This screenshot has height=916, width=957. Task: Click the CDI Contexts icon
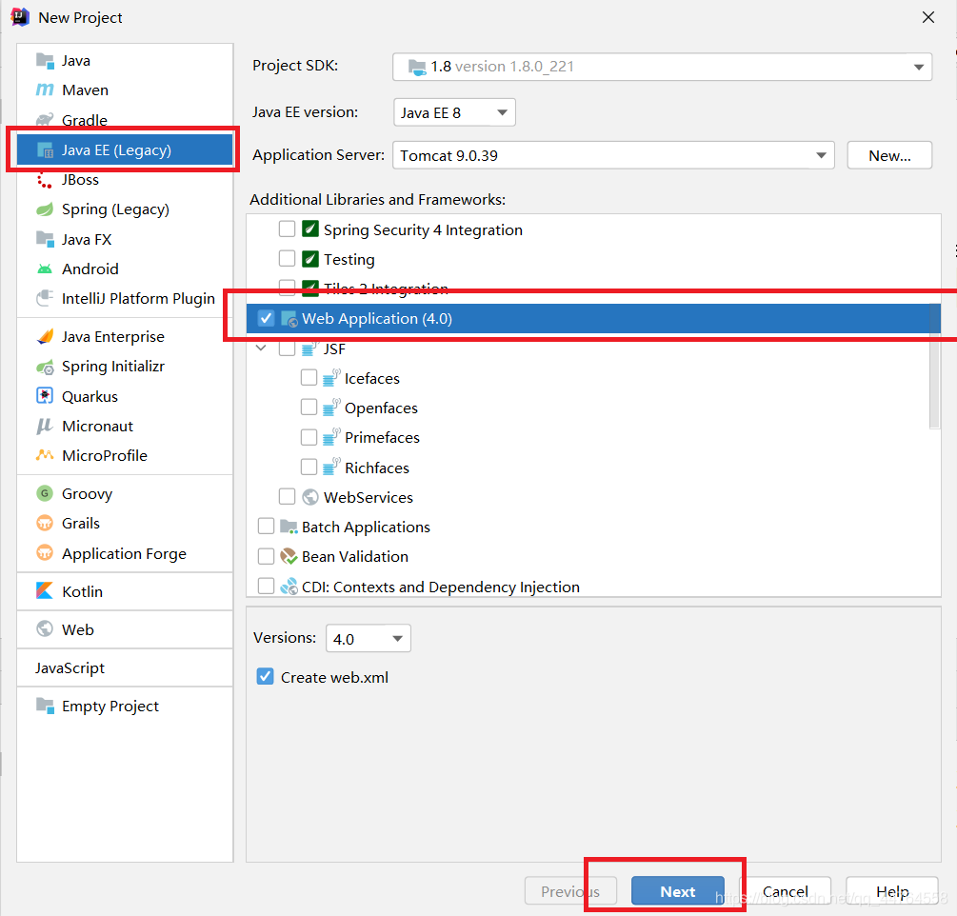pyautogui.click(x=289, y=587)
